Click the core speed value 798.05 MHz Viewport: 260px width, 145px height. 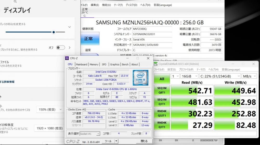pos(94,113)
